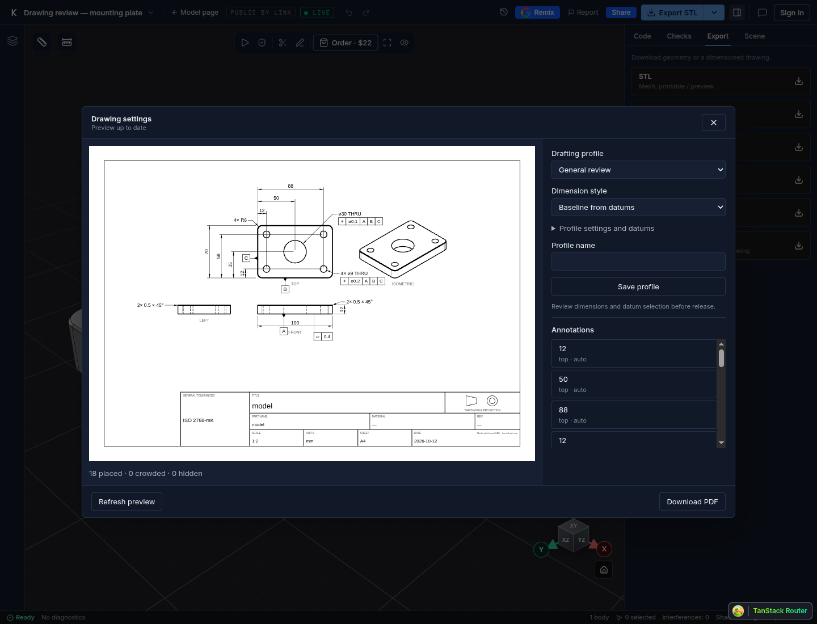The height and width of the screenshot is (624, 817).
Task: Click the annotations list scrollbar thumb
Action: [x=721, y=358]
